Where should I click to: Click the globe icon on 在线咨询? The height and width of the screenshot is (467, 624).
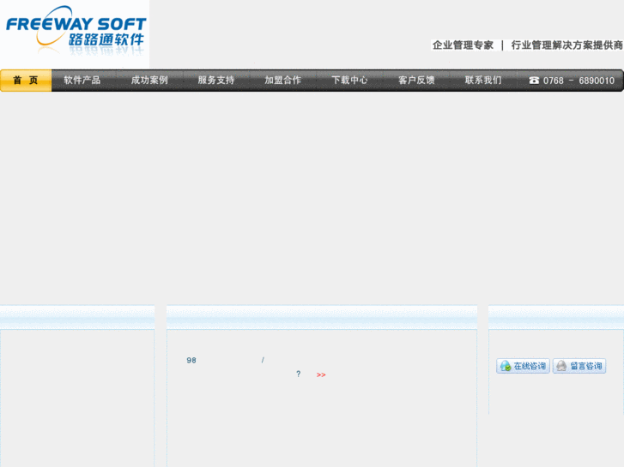(x=506, y=366)
